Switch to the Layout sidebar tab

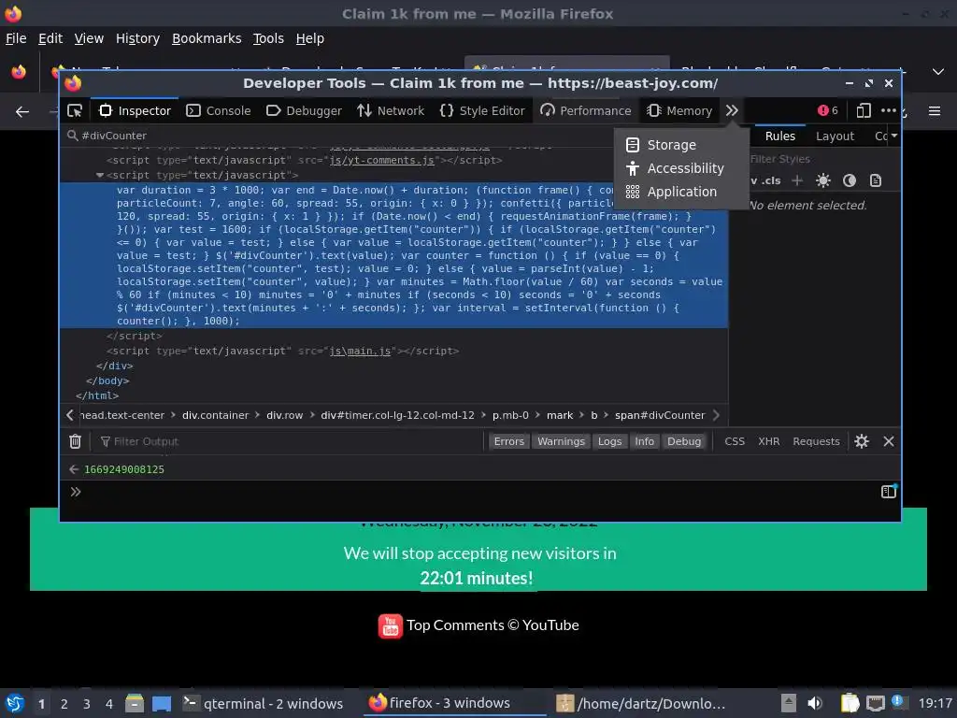click(835, 136)
